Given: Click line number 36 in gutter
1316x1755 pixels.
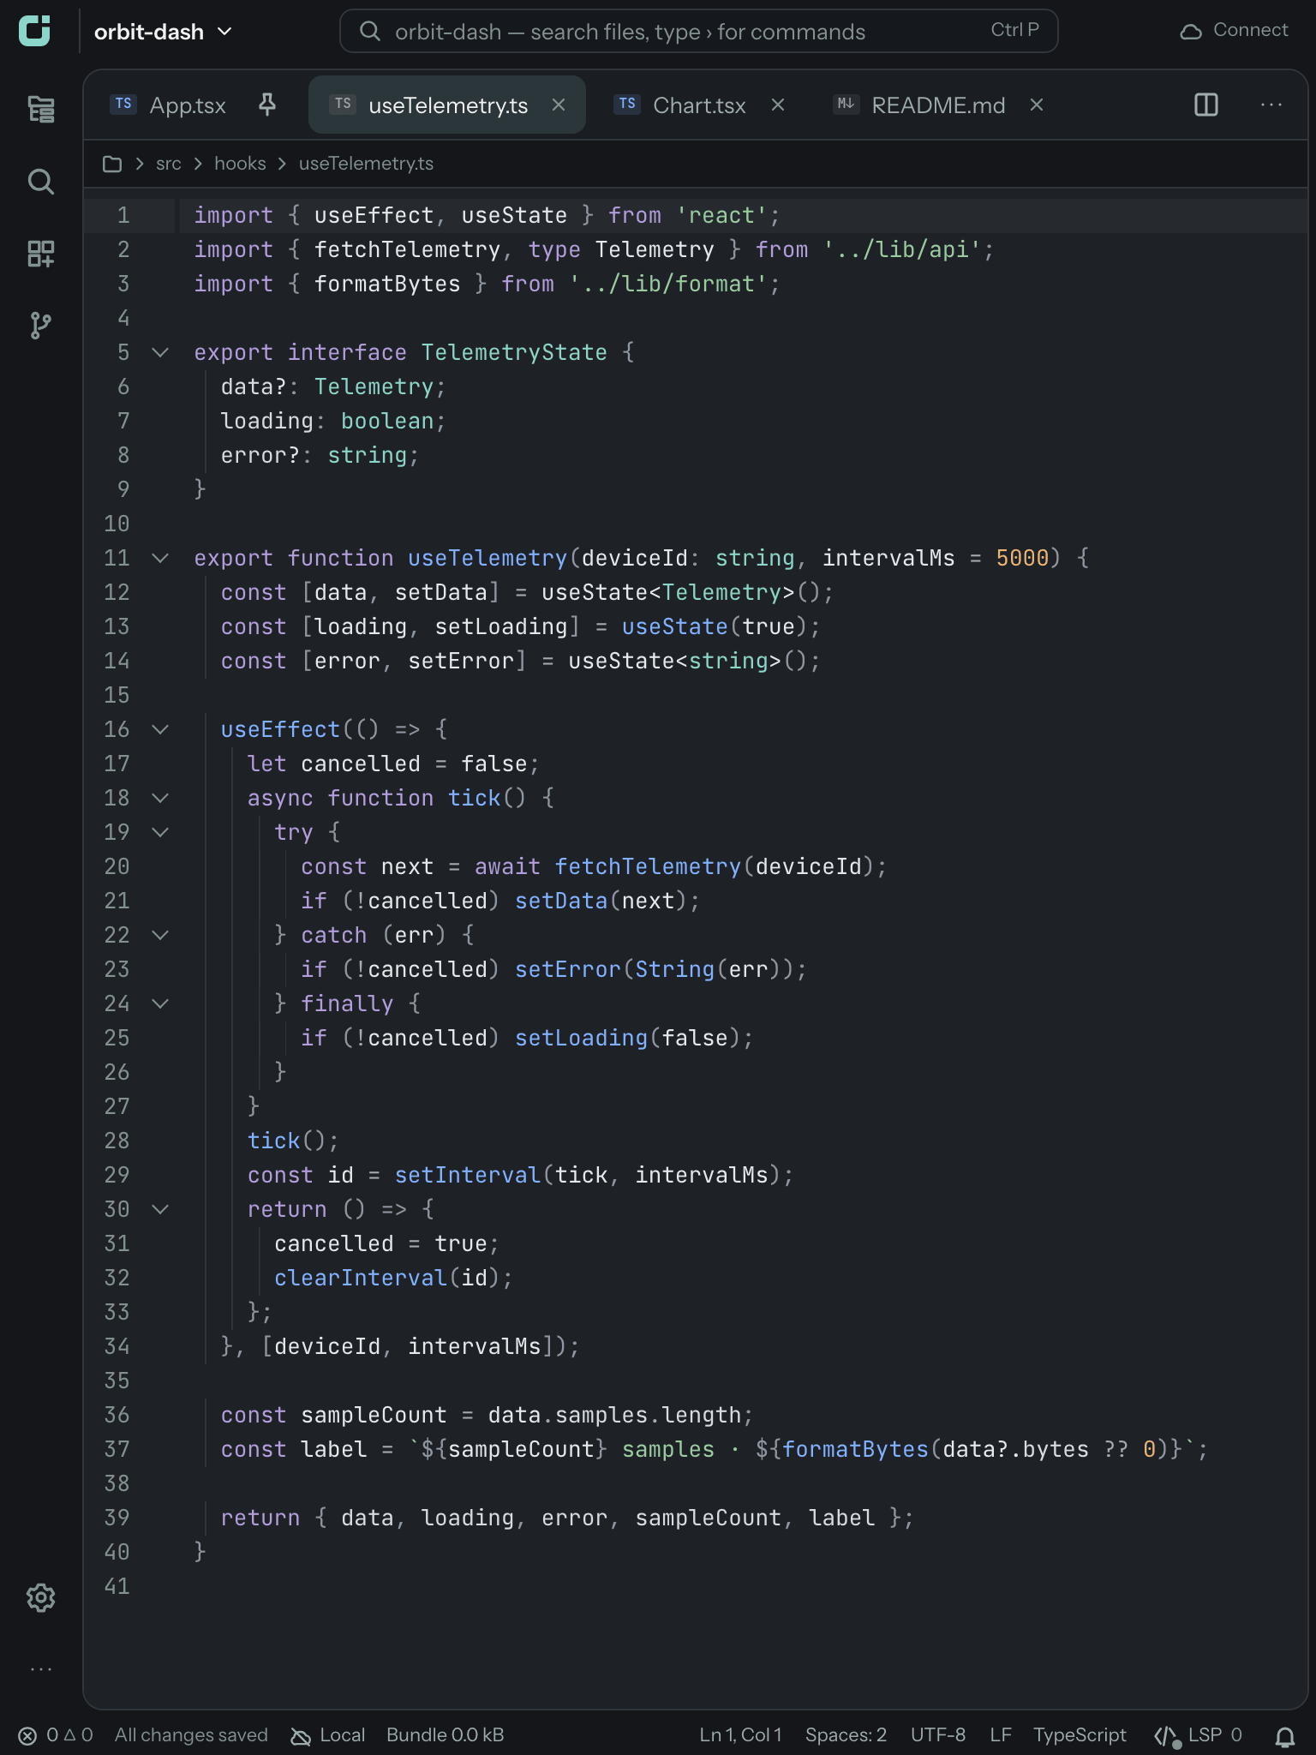Looking at the screenshot, I should 117,1415.
